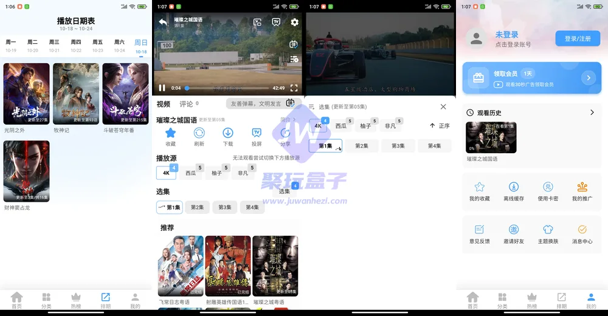Select 西瓜 source in episode panel
Image resolution: width=608 pixels, height=316 pixels.
341,126
